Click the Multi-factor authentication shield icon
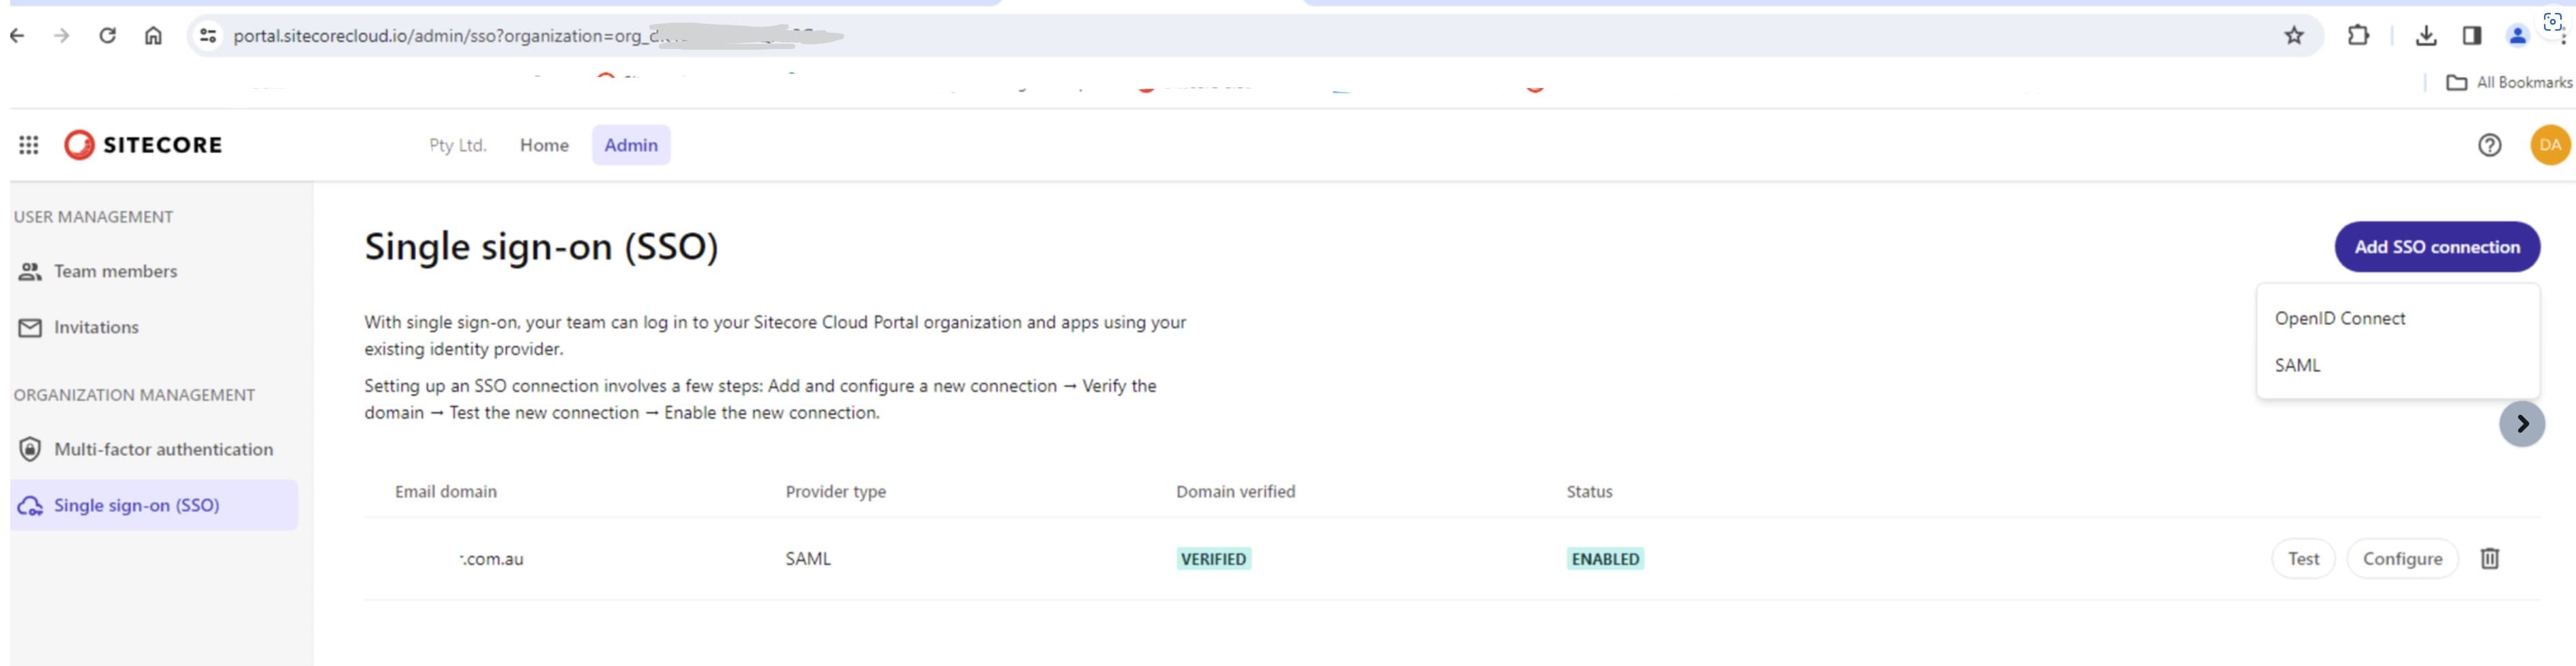Image resolution: width=2576 pixels, height=666 pixels. (x=30, y=450)
